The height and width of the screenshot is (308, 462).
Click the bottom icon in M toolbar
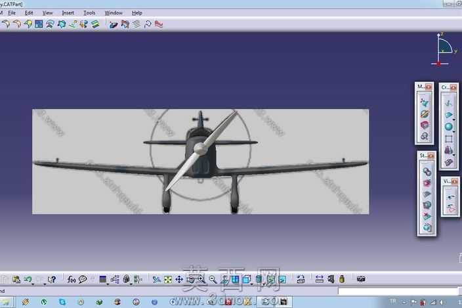coord(425,136)
